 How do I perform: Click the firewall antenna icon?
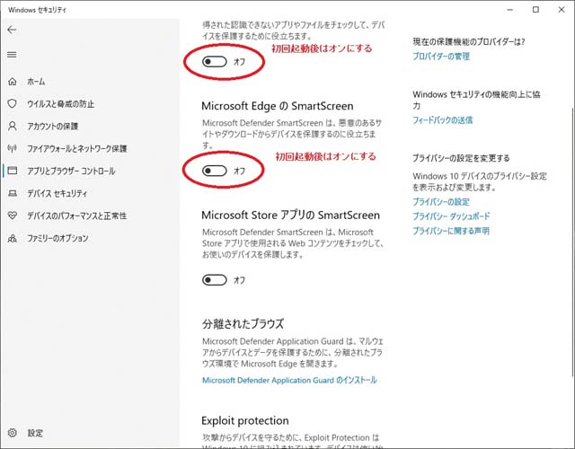pos(12,148)
